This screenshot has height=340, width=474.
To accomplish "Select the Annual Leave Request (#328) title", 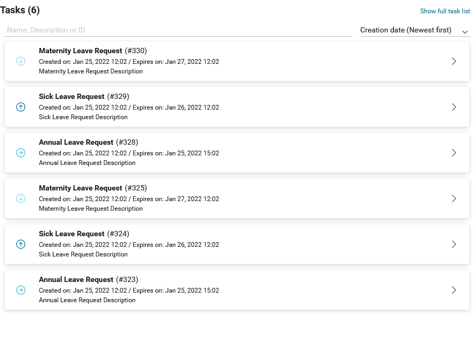I will pyautogui.click(x=76, y=143).
